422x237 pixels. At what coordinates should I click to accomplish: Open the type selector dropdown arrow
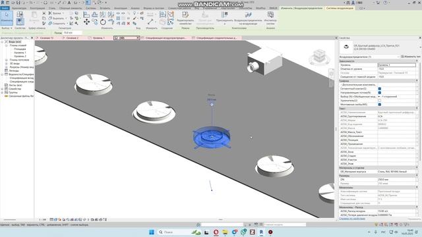click(420, 47)
